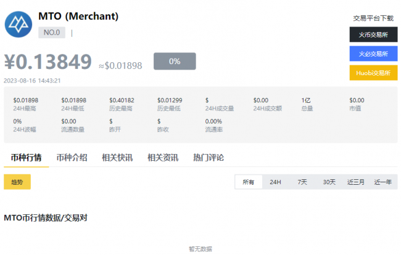Click the 流通数量 label
Image resolution: width=401 pixels, height=255 pixels.
[73, 130]
